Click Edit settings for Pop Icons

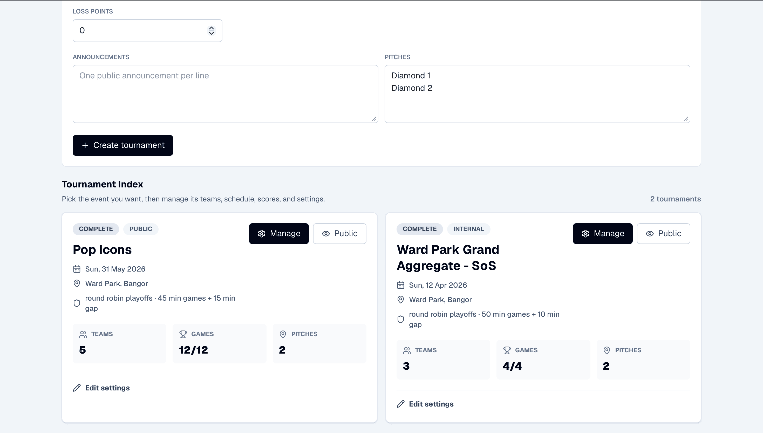tap(101, 388)
